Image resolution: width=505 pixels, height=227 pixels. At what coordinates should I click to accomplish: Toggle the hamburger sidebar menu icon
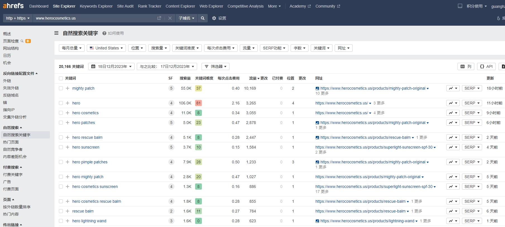(x=56, y=33)
